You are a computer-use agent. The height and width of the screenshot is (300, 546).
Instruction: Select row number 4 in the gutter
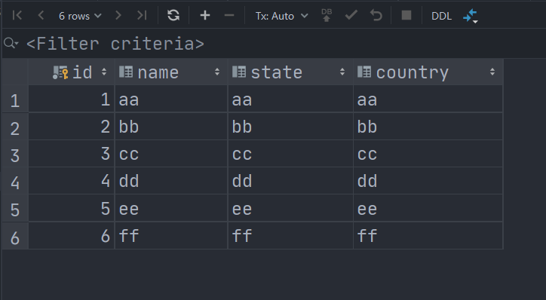point(15,182)
